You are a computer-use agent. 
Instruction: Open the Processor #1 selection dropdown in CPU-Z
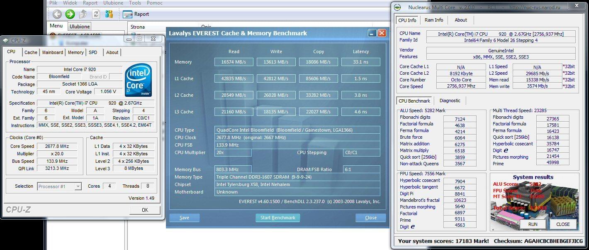[59, 186]
